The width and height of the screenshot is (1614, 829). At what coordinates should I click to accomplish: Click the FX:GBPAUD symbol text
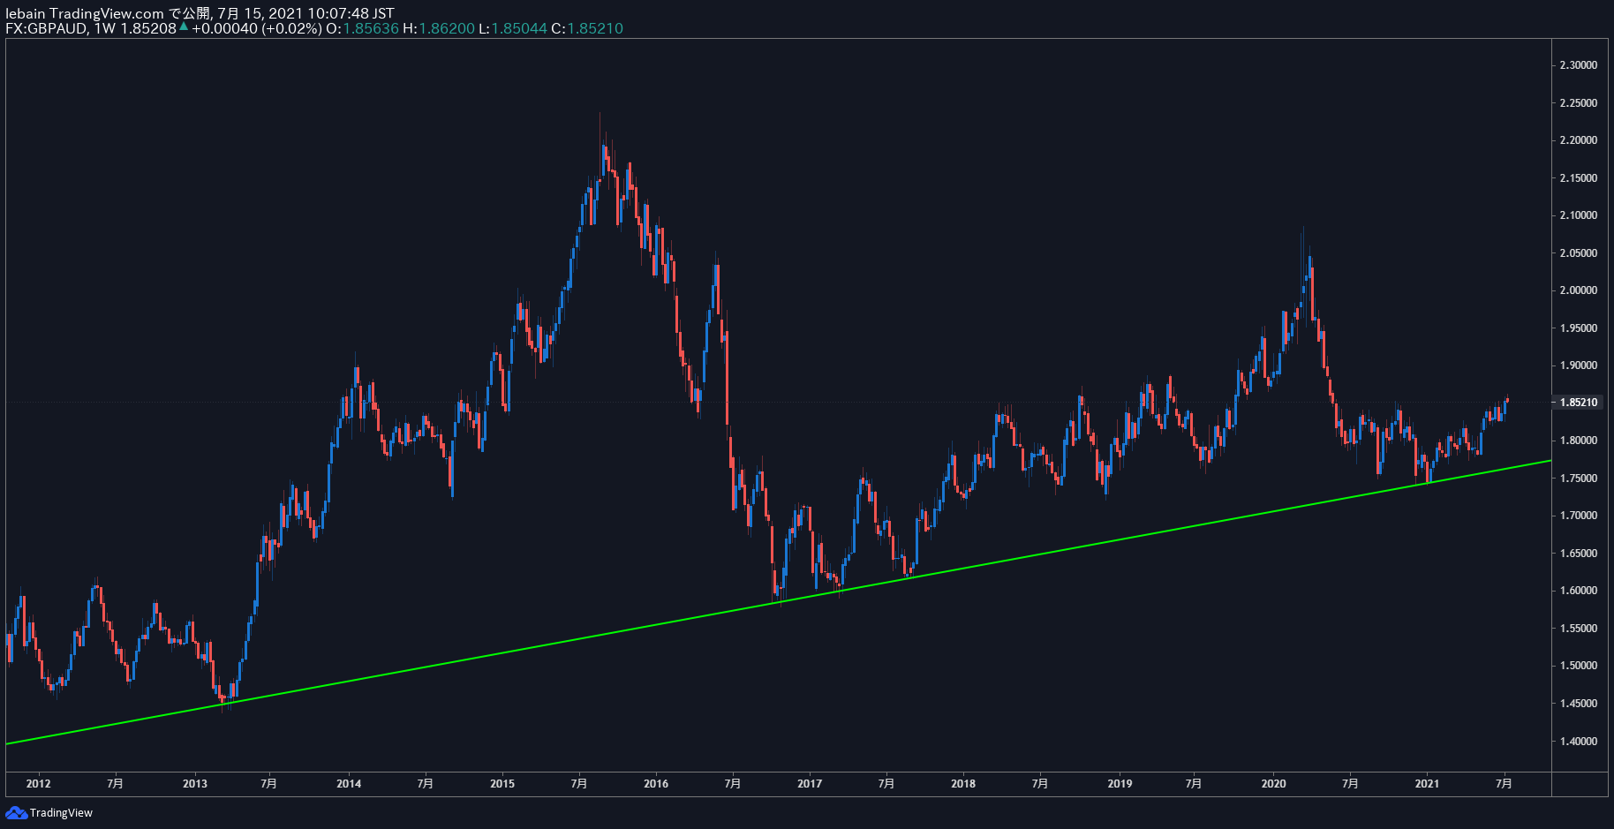coord(46,28)
